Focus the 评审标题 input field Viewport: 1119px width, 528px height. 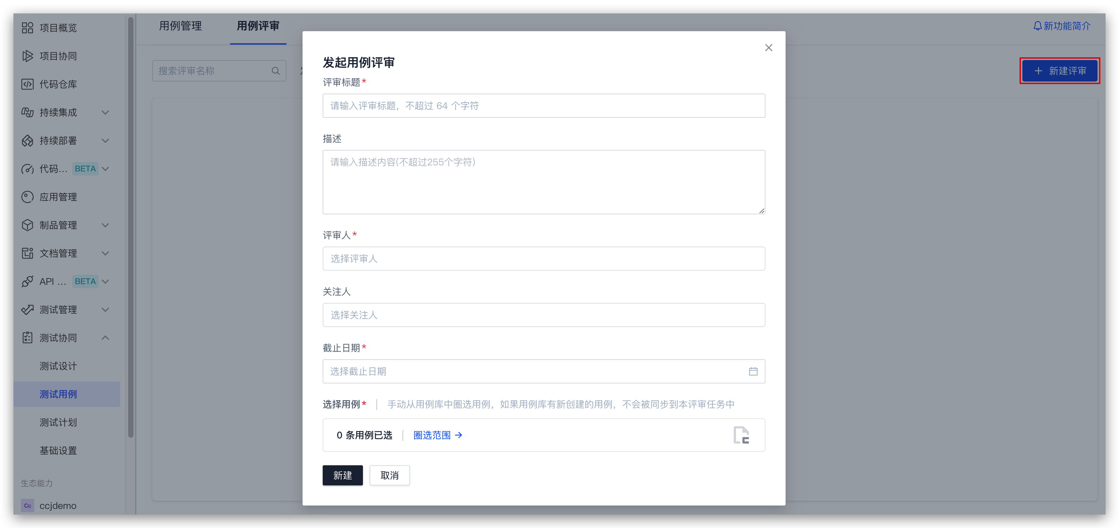tap(543, 106)
